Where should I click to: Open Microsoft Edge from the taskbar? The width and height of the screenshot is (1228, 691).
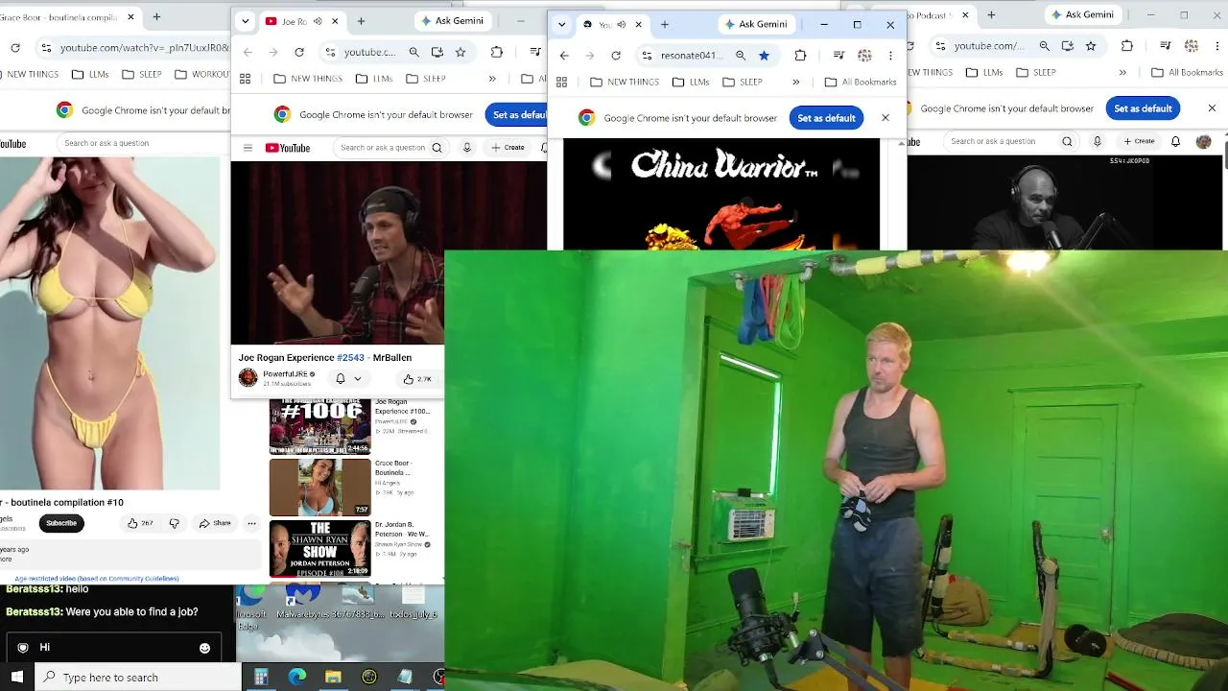(x=297, y=677)
